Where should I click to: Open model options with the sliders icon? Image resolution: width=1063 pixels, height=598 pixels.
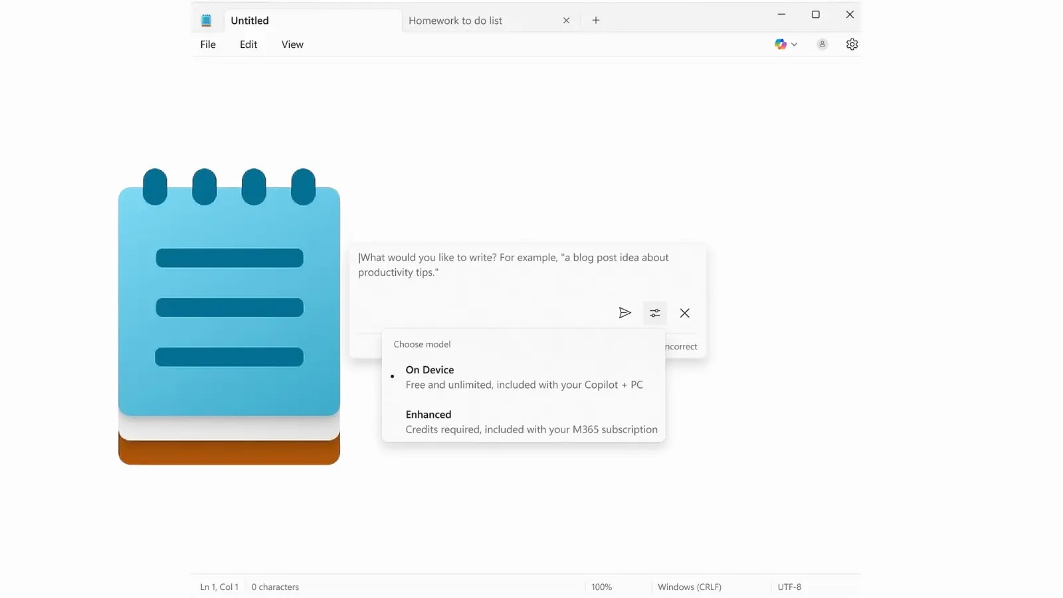click(655, 313)
